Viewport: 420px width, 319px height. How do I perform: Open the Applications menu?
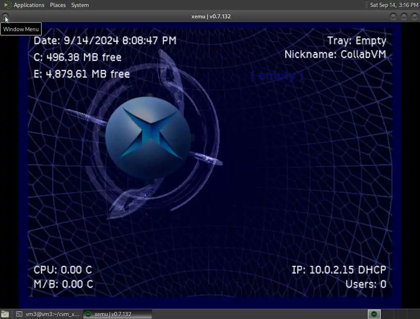29,5
